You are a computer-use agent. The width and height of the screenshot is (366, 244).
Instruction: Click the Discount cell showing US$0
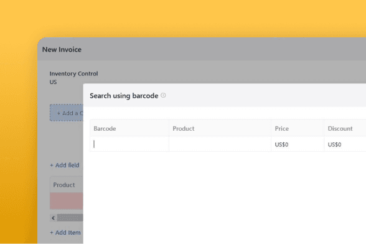point(345,144)
